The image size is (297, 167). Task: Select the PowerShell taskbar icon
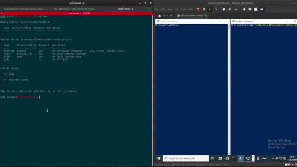pos(241,158)
